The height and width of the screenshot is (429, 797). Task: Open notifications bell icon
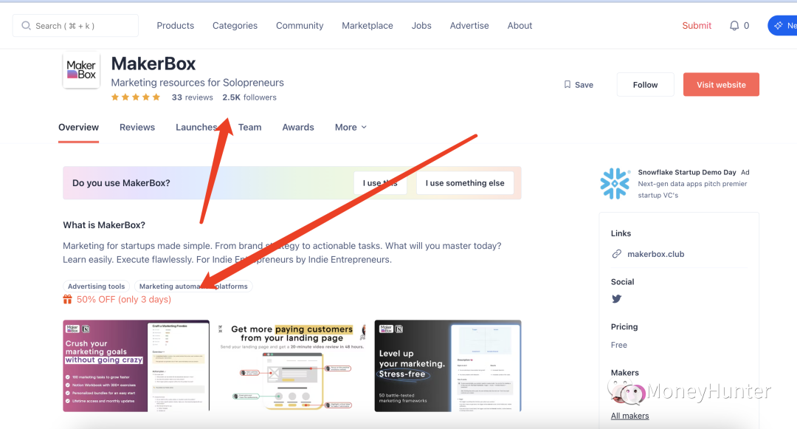734,25
